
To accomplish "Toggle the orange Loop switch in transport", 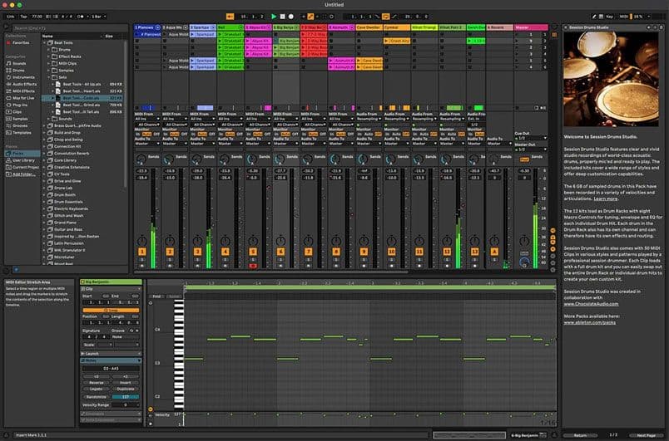I will click(386, 17).
